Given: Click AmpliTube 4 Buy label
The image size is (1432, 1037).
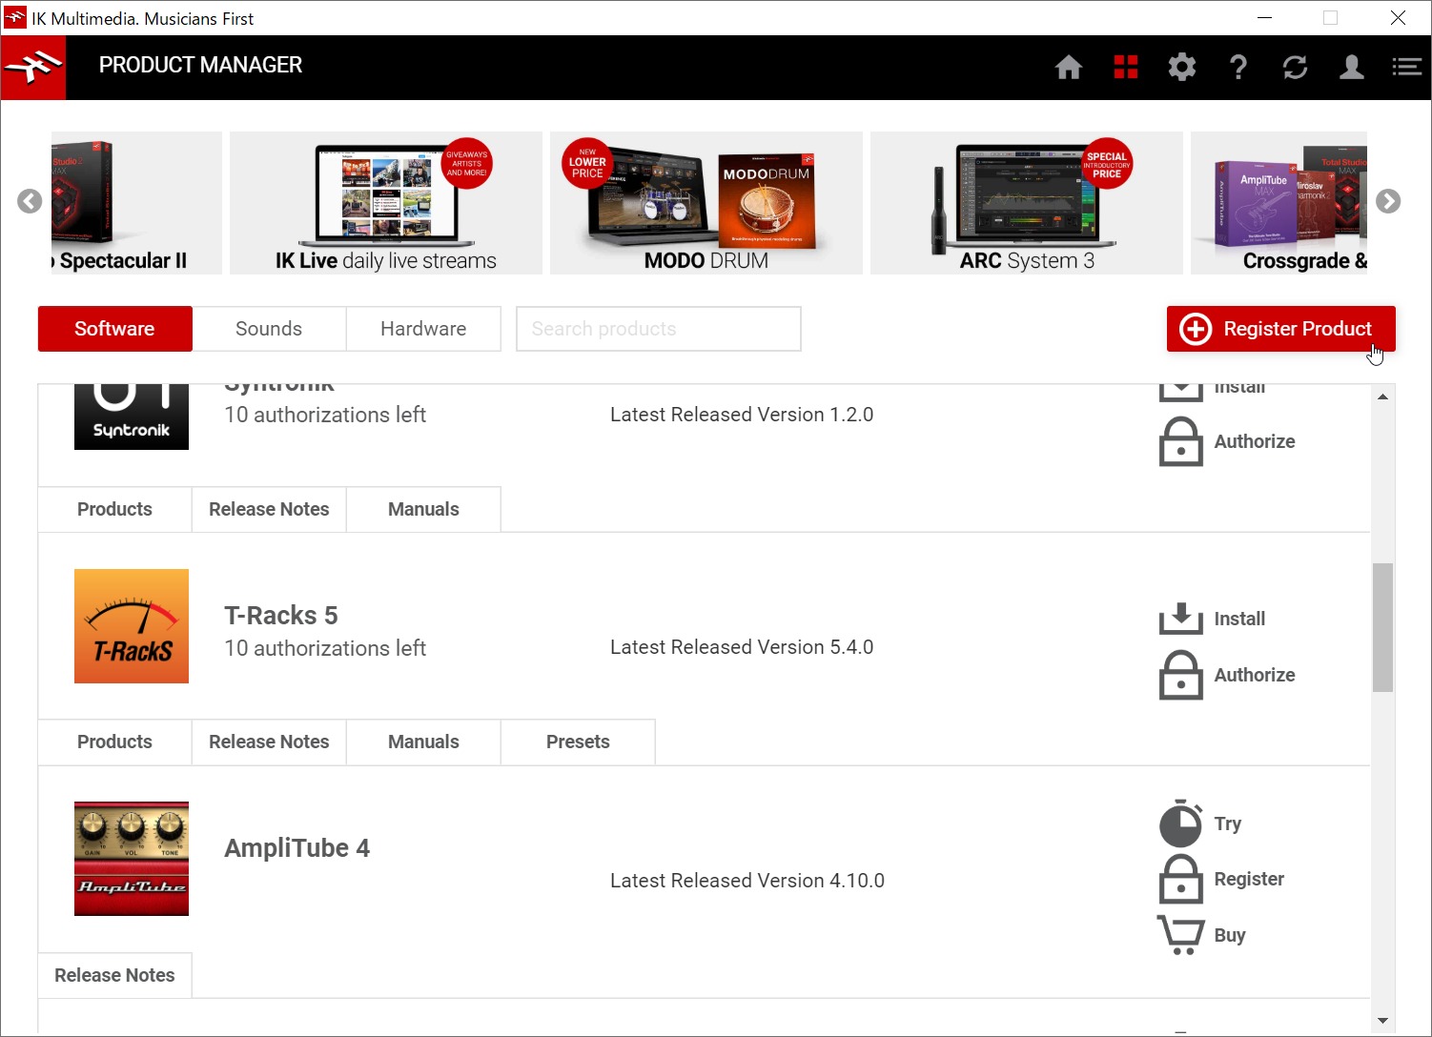Looking at the screenshot, I should click(x=1230, y=935).
